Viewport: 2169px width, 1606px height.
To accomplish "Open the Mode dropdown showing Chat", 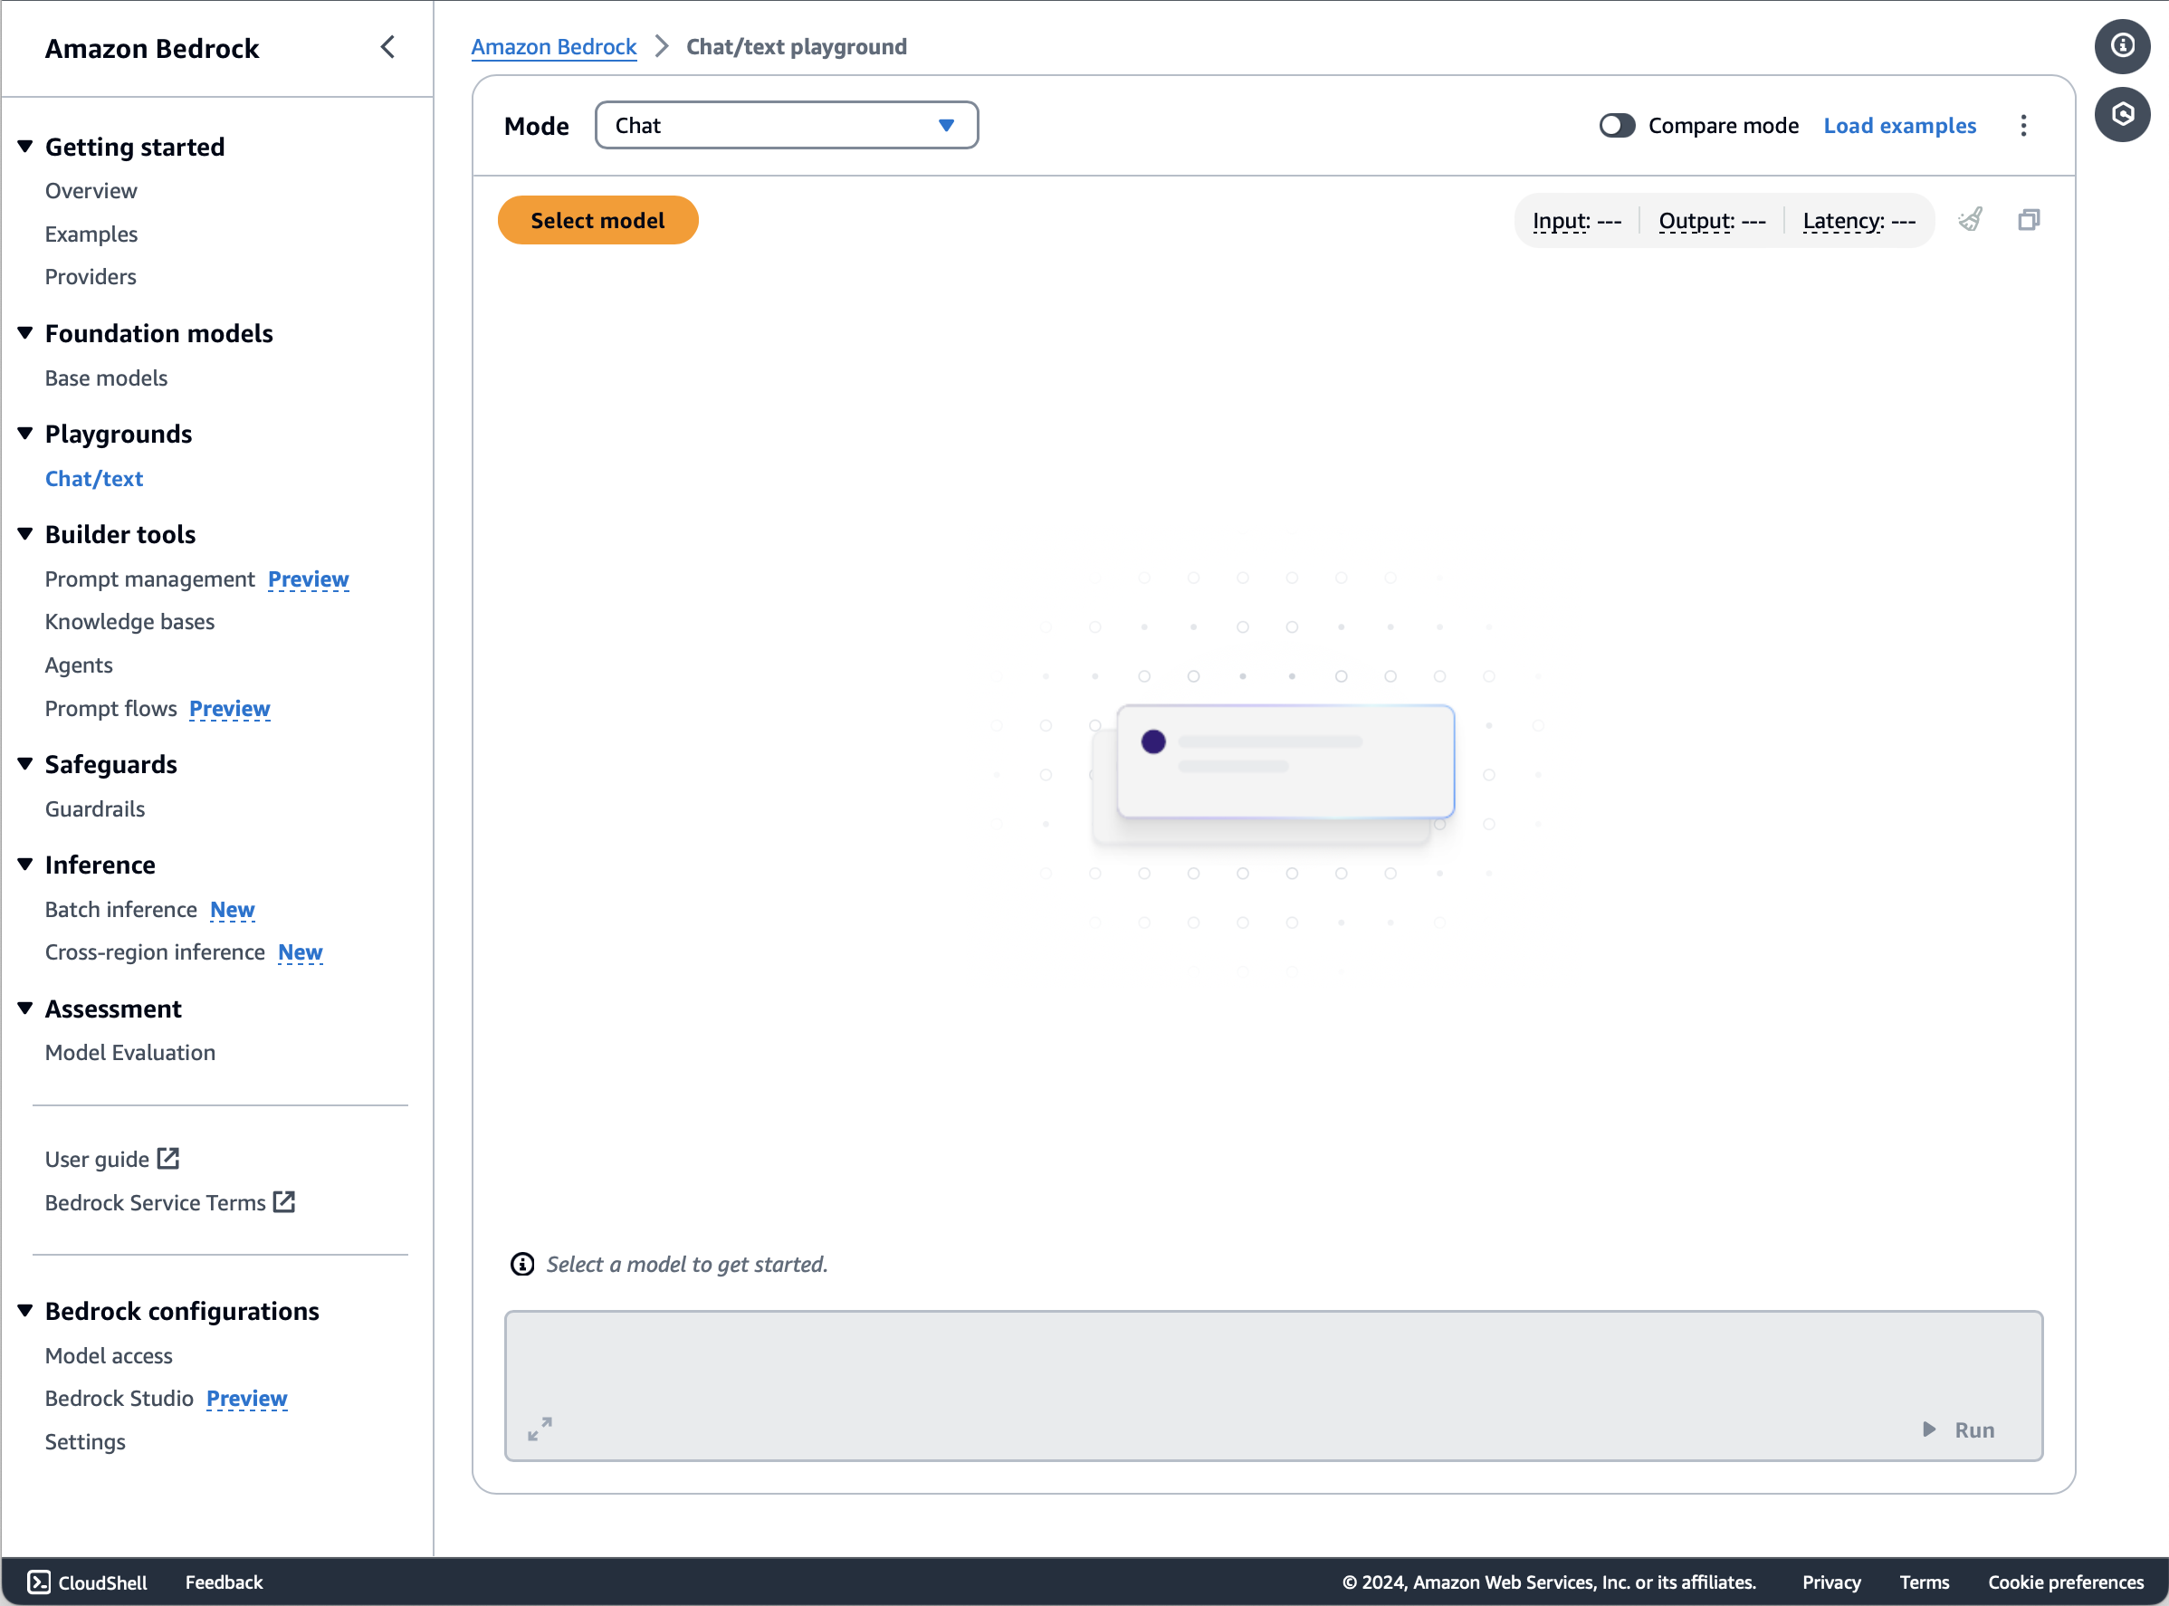I will [x=787, y=126].
